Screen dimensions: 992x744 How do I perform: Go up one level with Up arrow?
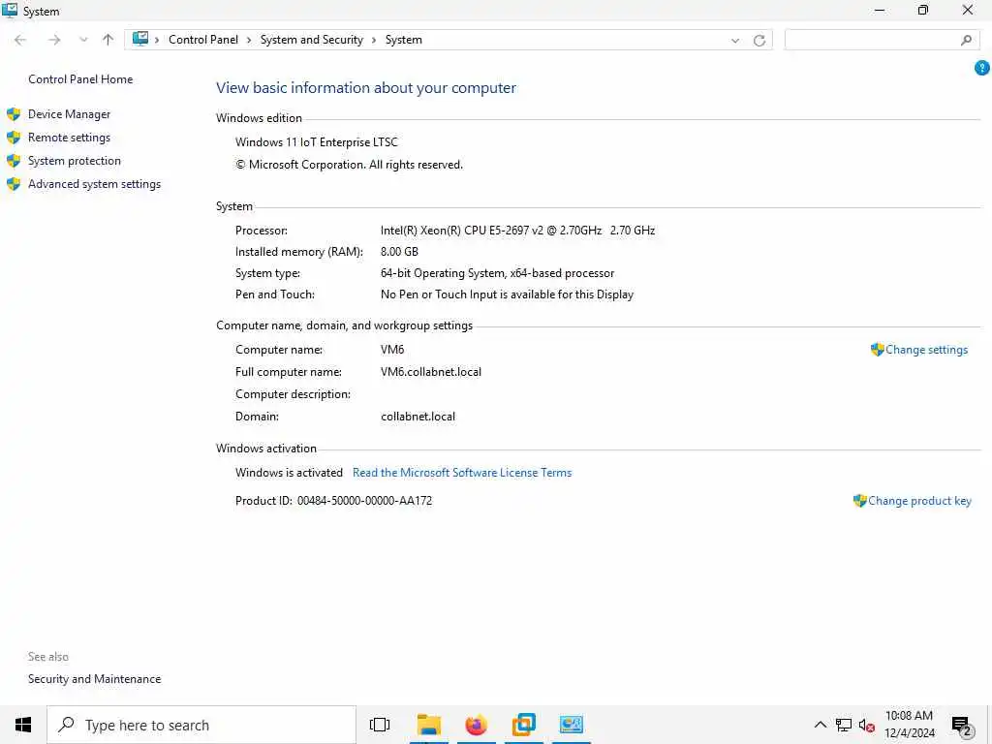coord(108,40)
